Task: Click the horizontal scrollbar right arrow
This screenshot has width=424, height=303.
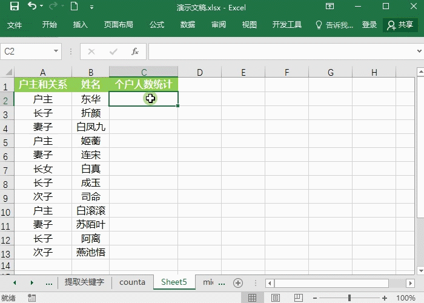Action: click(411, 283)
